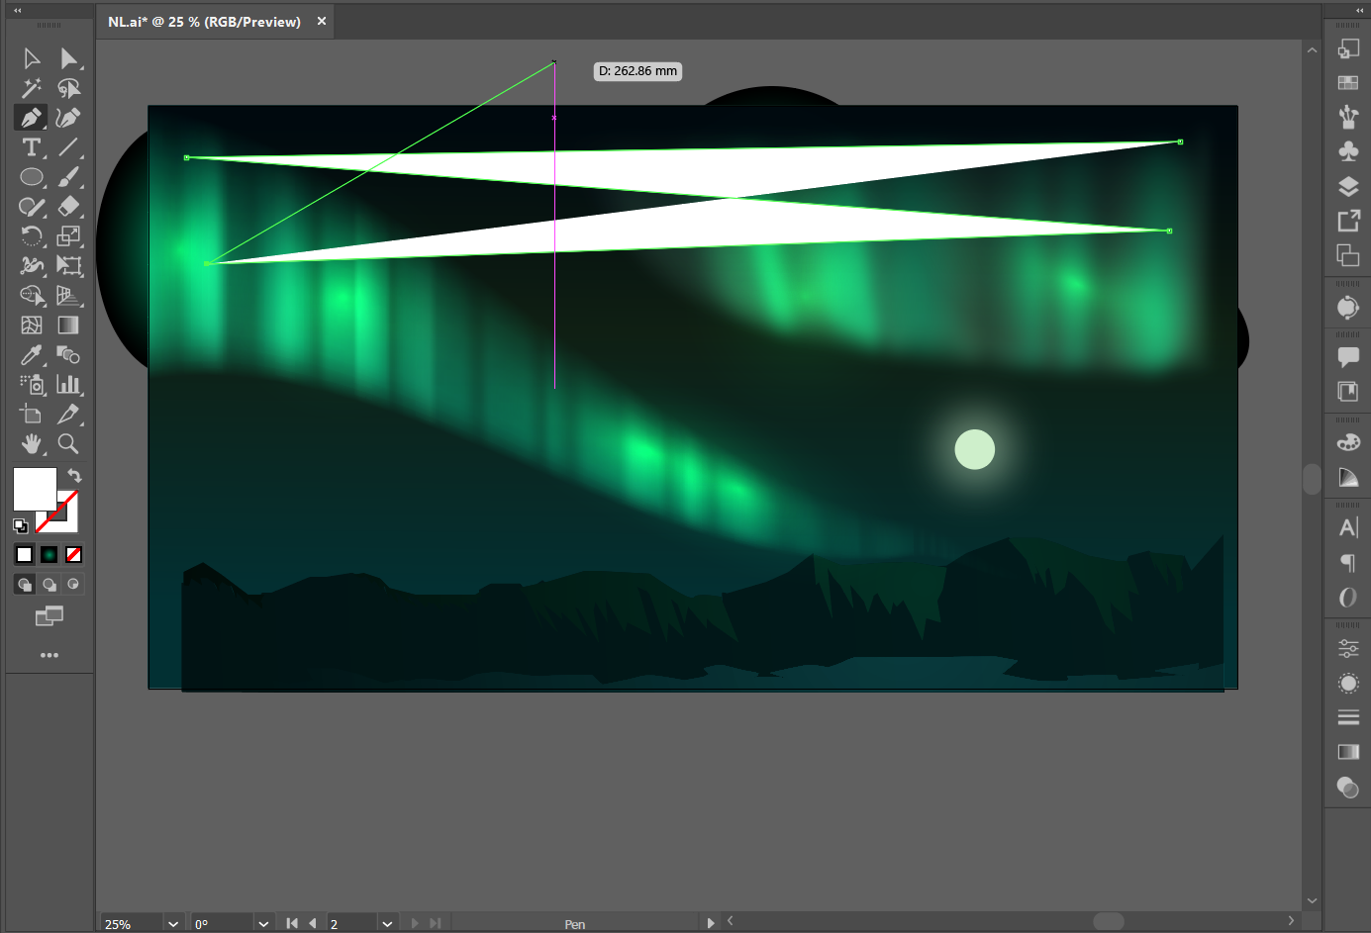1371x933 pixels.
Task: Open the Paragraph panel
Action: pyautogui.click(x=1348, y=563)
